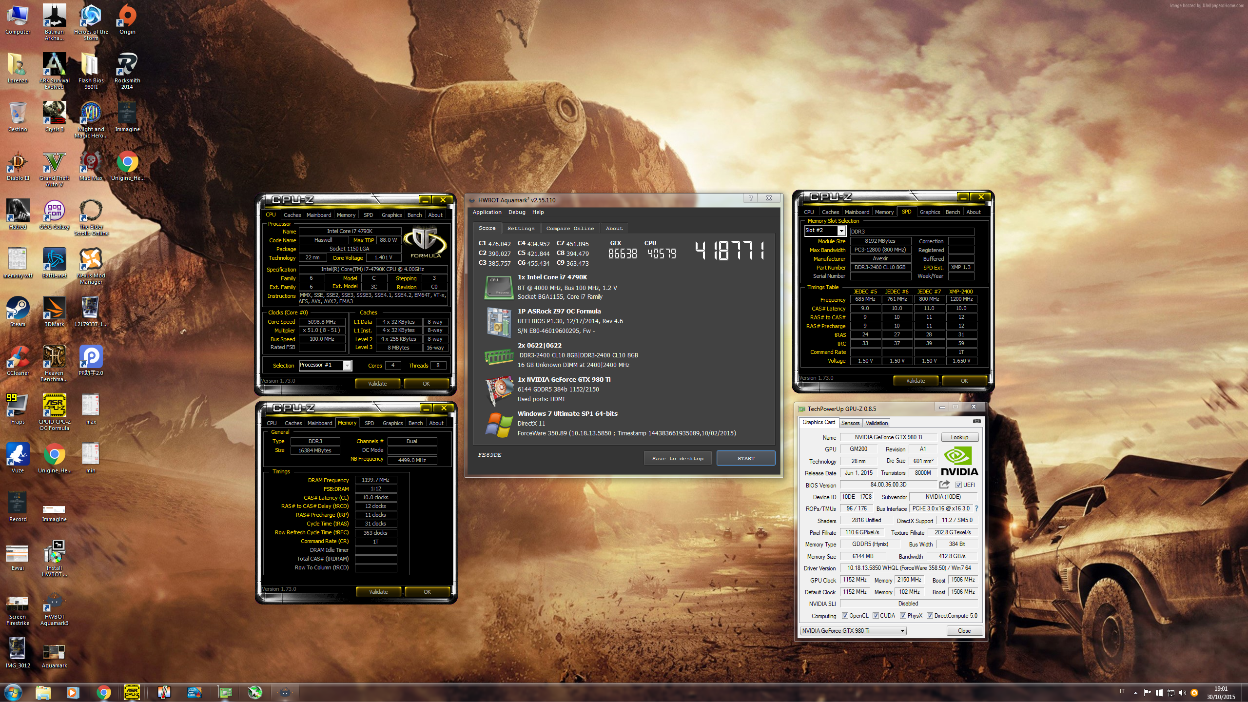The image size is (1248, 702).
Task: Click the Bus Interface question mark icon
Action: [976, 508]
